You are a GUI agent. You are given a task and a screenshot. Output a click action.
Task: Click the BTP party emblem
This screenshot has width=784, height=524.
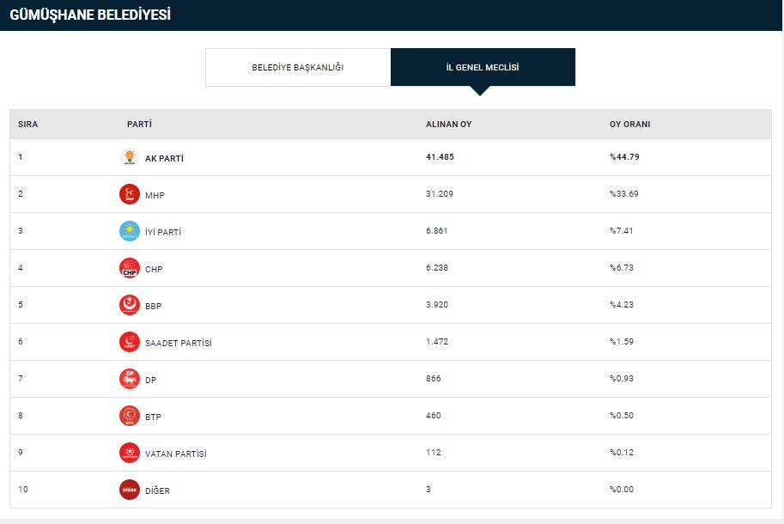coord(130,416)
